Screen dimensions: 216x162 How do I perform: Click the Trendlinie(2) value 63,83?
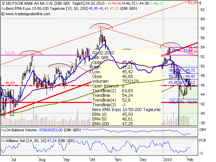(x=128, y=91)
